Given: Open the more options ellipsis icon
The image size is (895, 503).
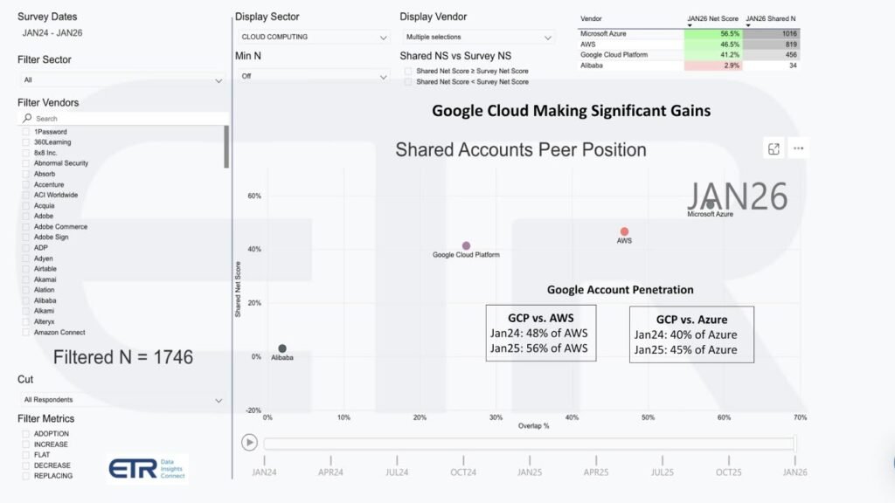Looking at the screenshot, I should pos(797,148).
